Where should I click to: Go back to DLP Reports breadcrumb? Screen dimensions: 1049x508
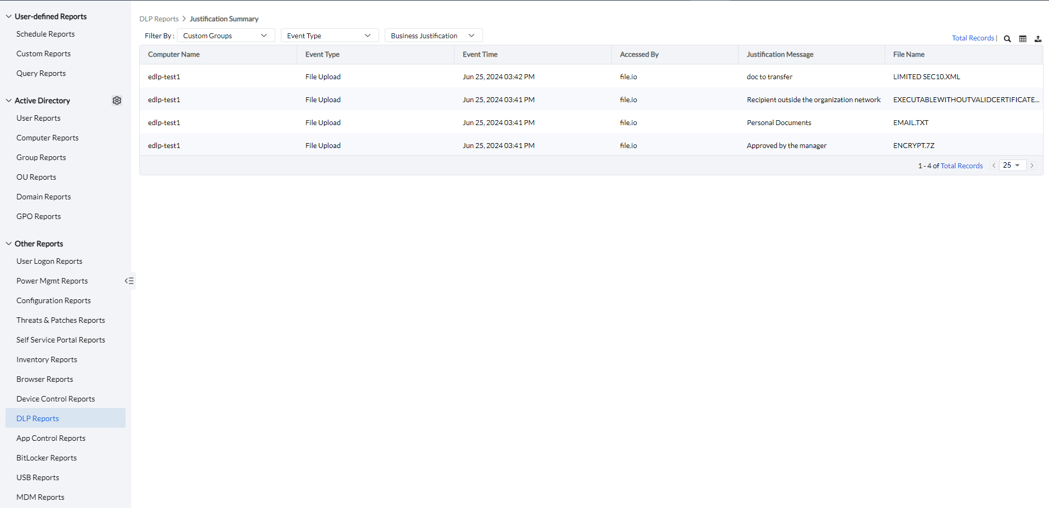(159, 19)
